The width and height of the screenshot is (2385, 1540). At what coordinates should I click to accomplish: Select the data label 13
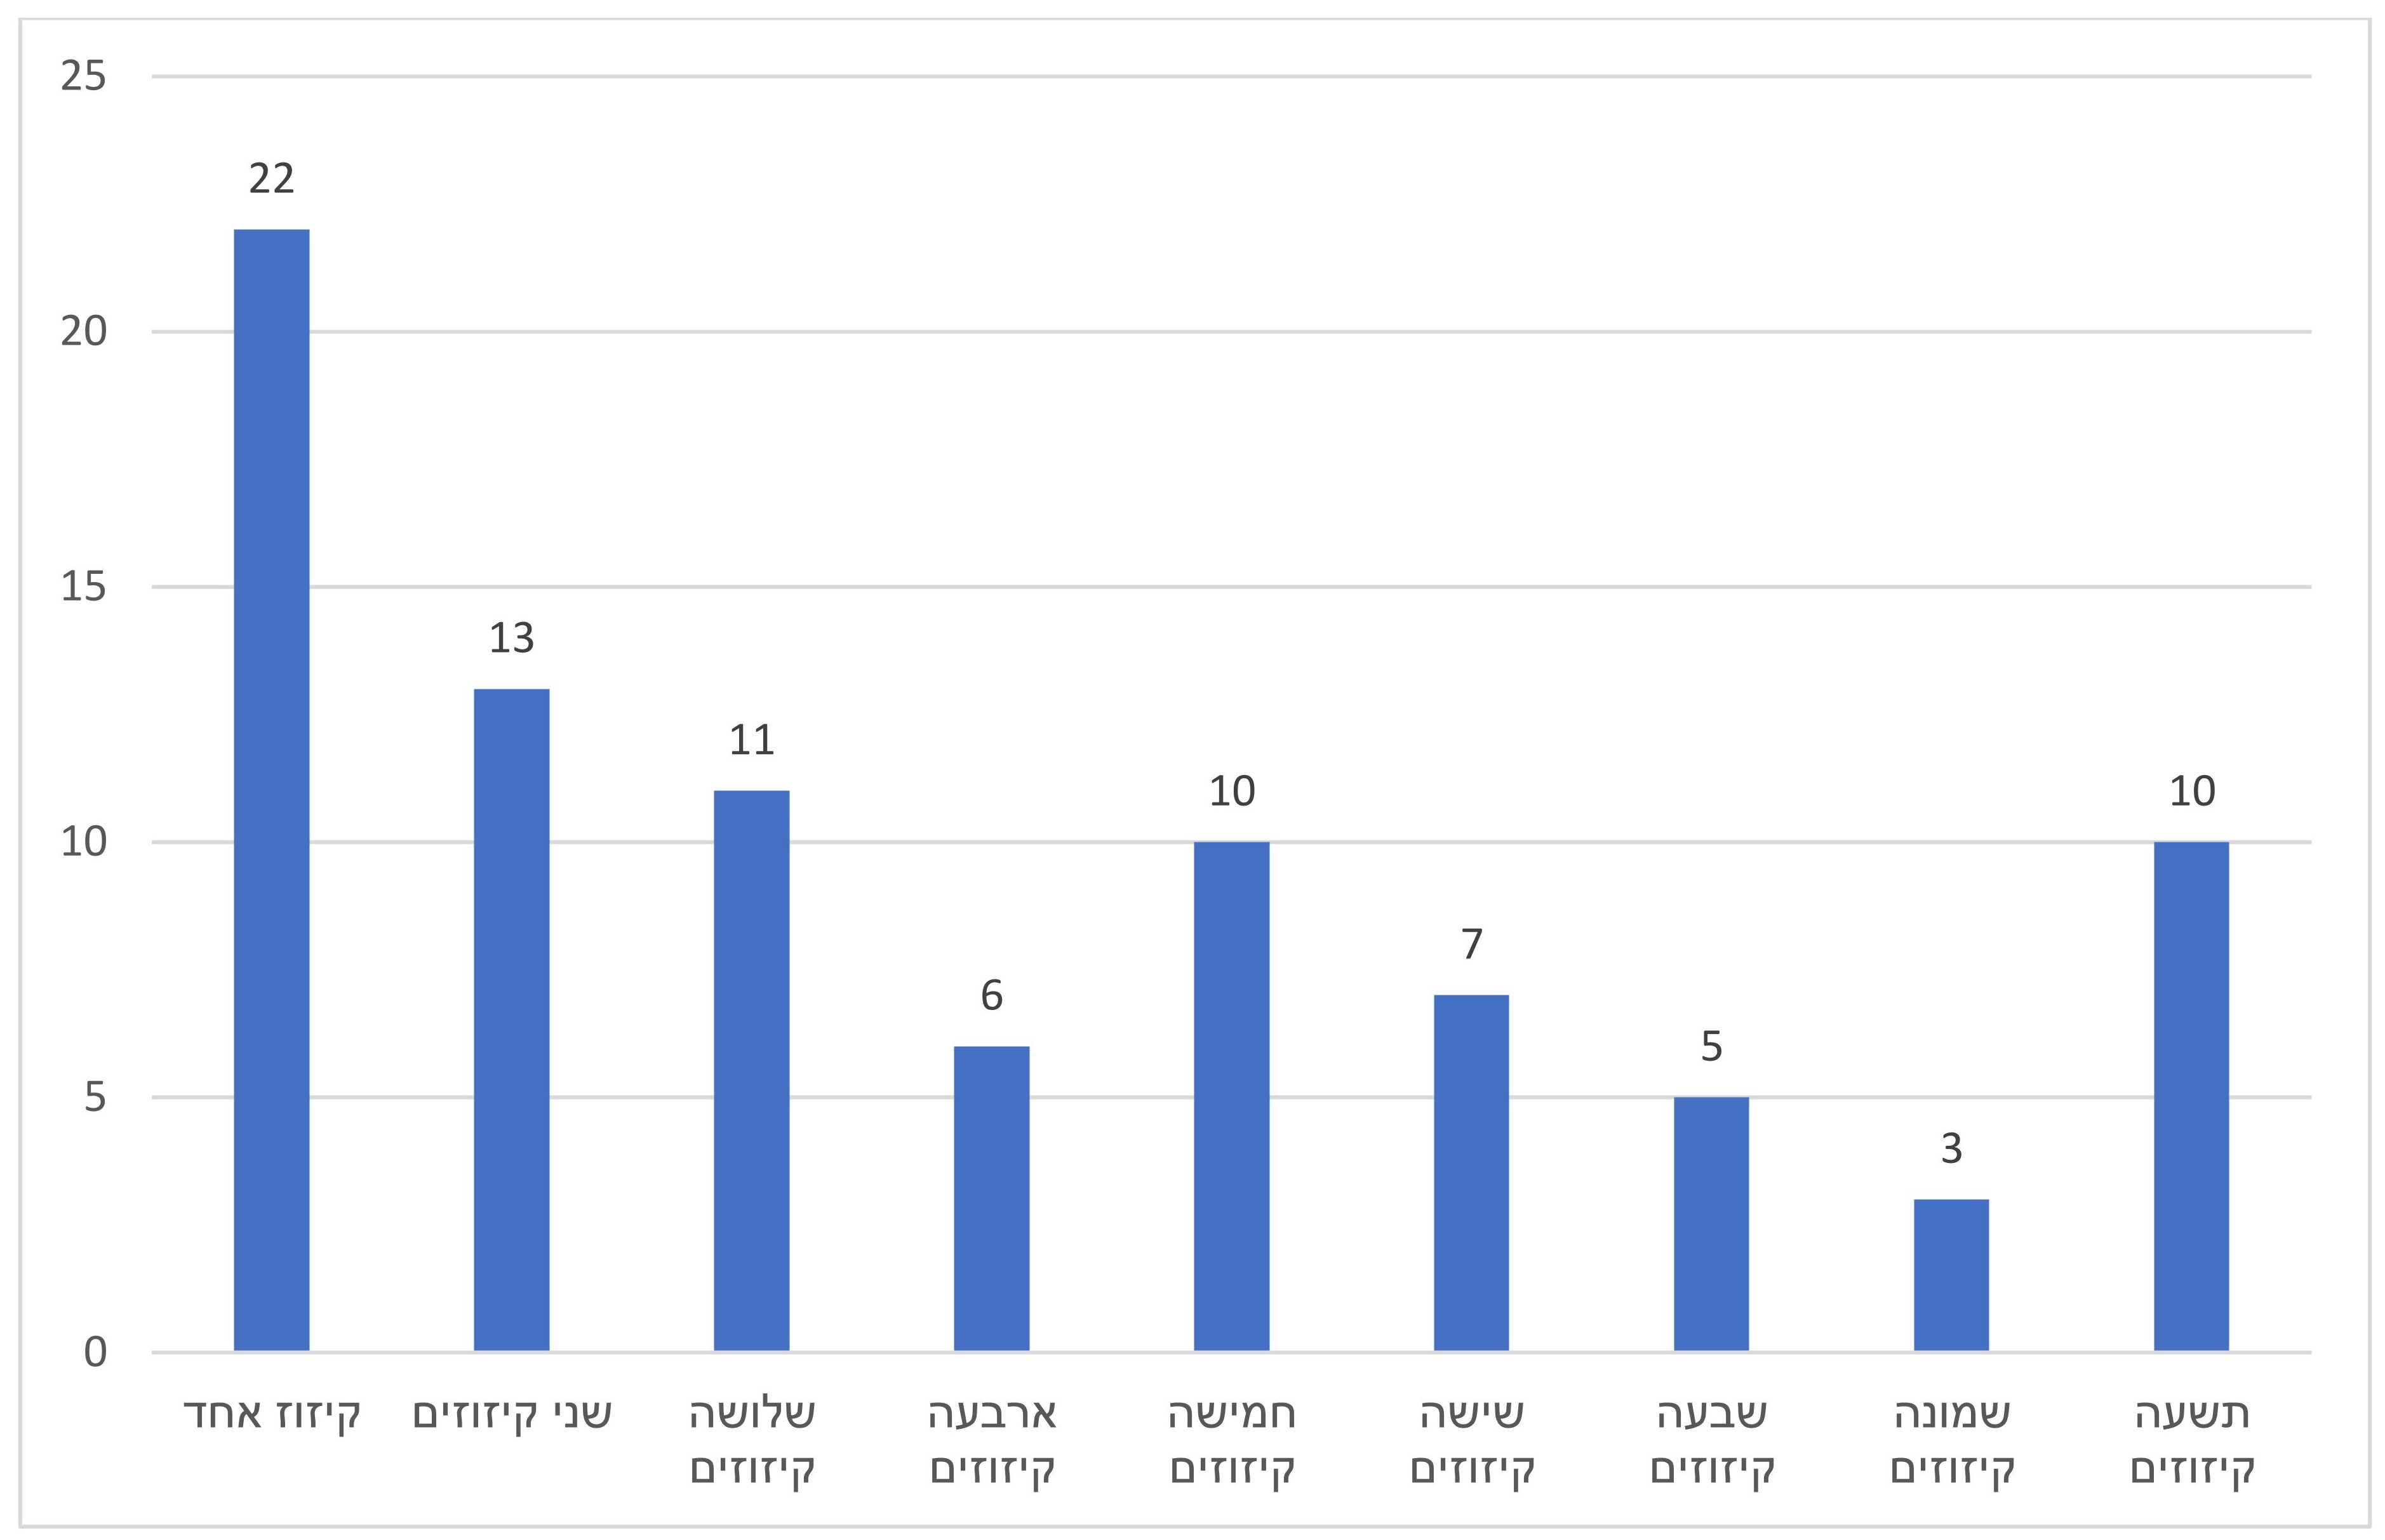pos(511,638)
